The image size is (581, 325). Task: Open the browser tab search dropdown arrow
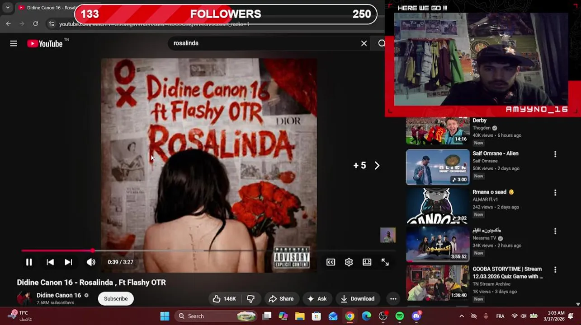[x=8, y=8]
